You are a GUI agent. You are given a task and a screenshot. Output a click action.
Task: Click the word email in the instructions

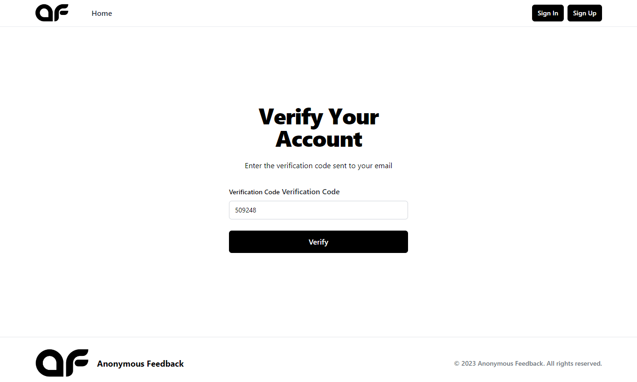coord(383,166)
